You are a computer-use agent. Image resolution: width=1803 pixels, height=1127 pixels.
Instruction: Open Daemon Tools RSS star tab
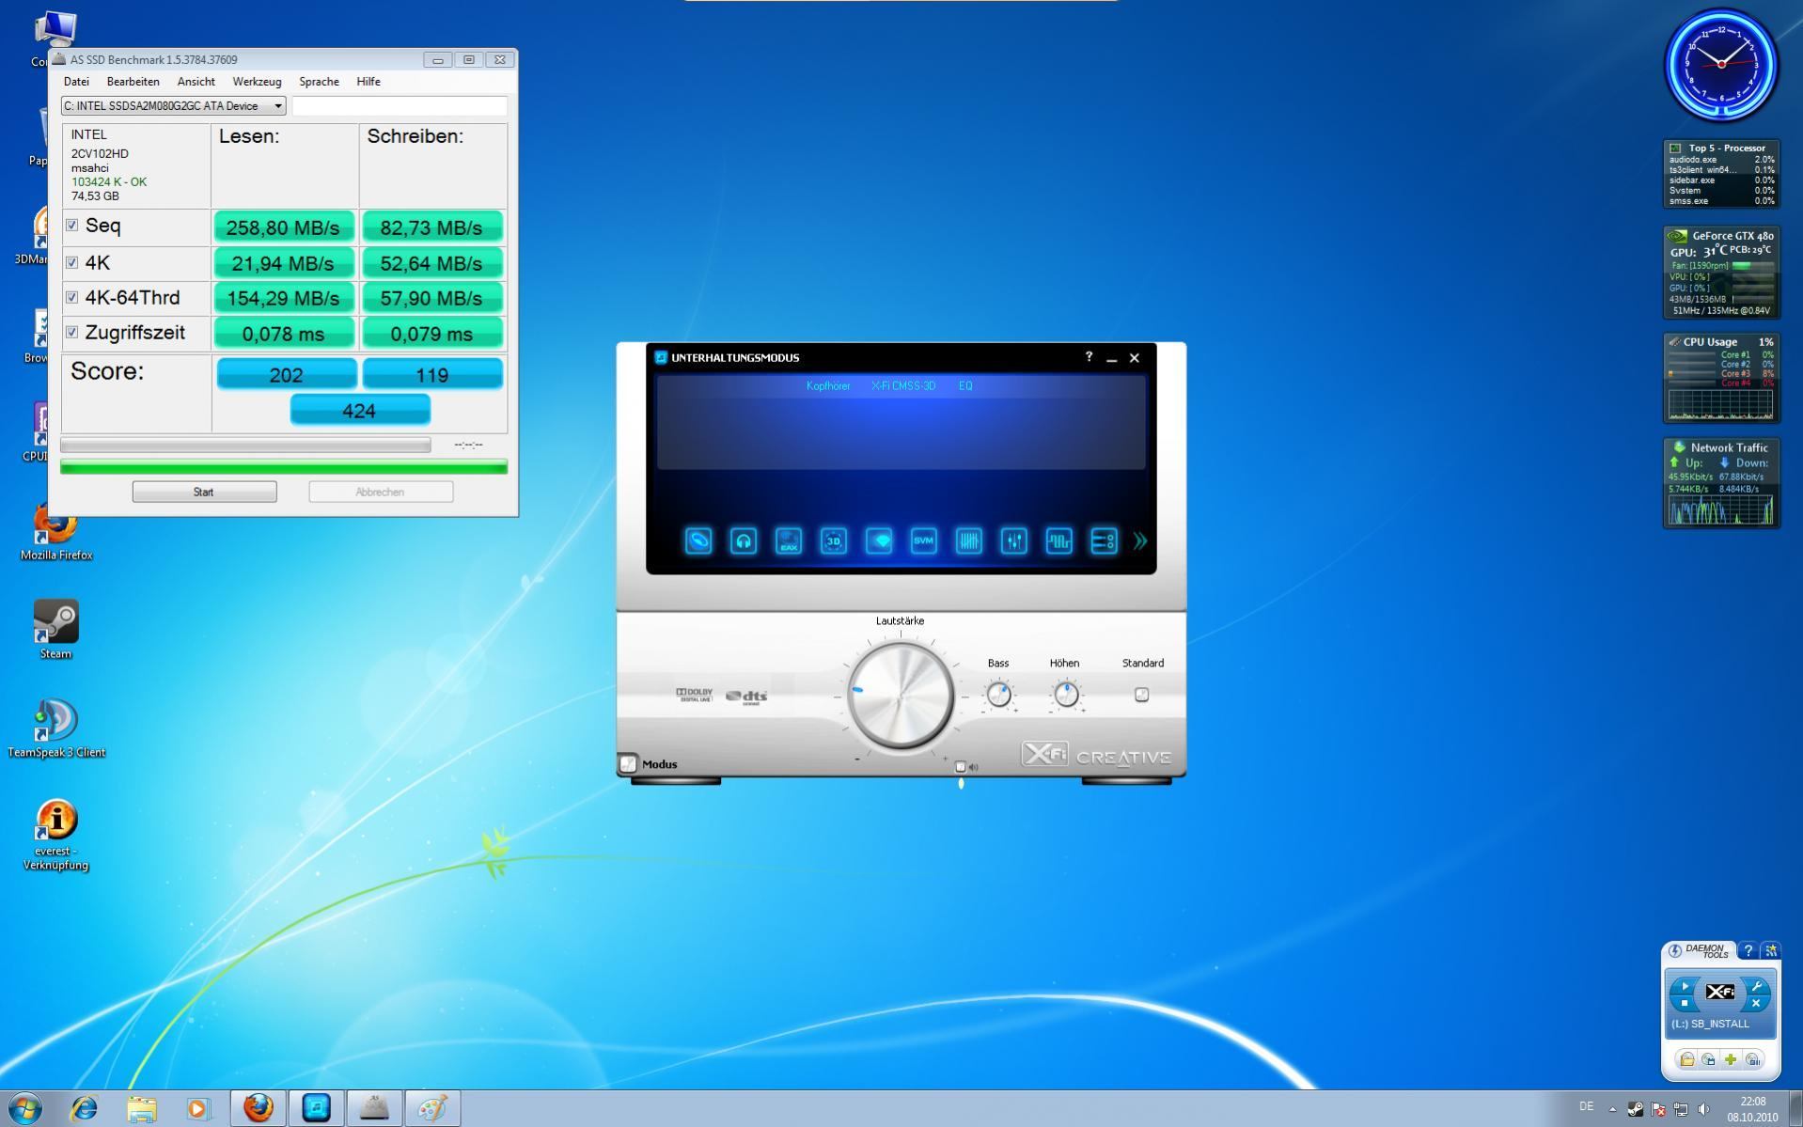(x=1771, y=950)
